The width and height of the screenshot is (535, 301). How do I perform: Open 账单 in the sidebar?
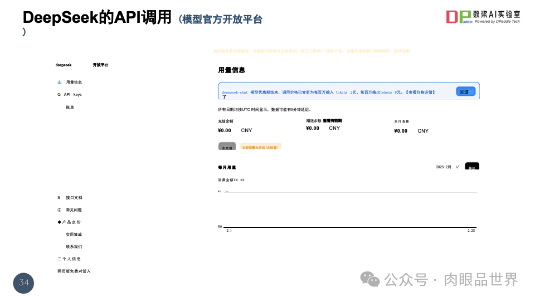tap(70, 107)
